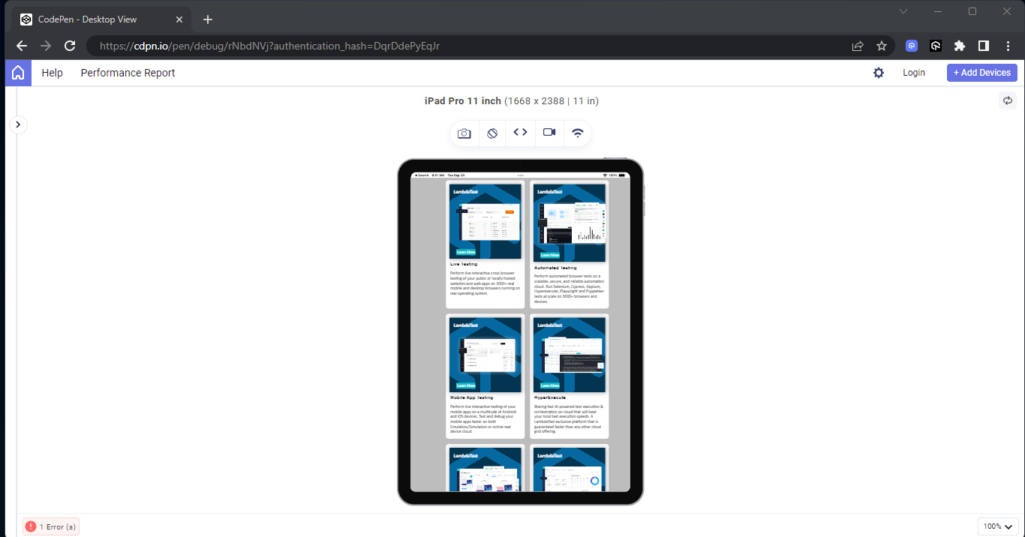
Task: Open the Help menu
Action: coord(53,73)
